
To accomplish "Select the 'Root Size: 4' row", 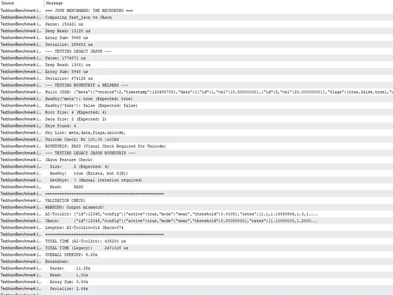I will click(196, 112).
